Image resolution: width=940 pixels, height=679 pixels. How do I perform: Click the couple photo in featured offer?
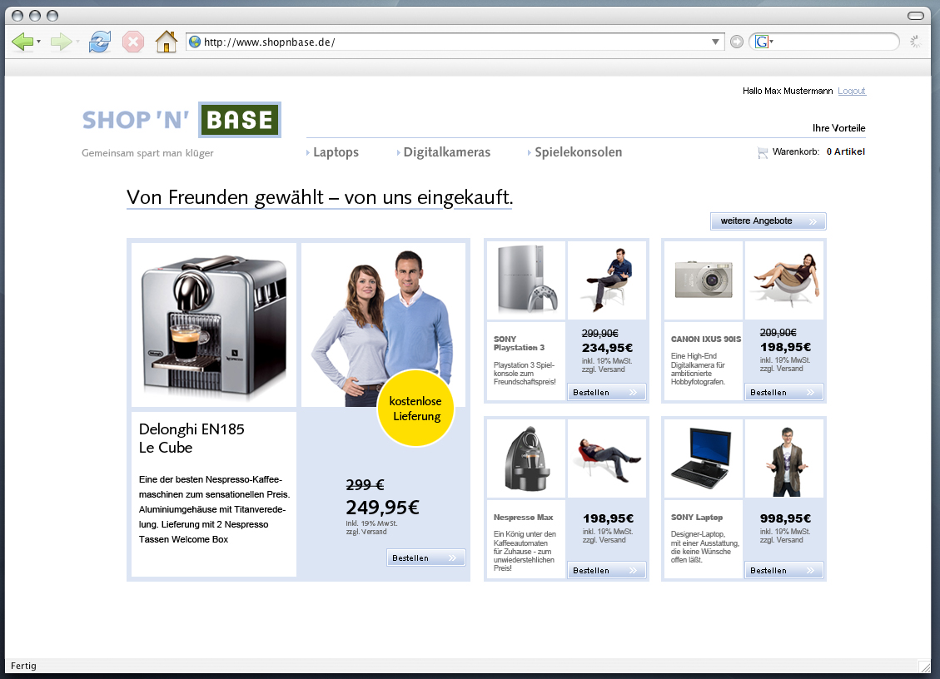[383, 325]
